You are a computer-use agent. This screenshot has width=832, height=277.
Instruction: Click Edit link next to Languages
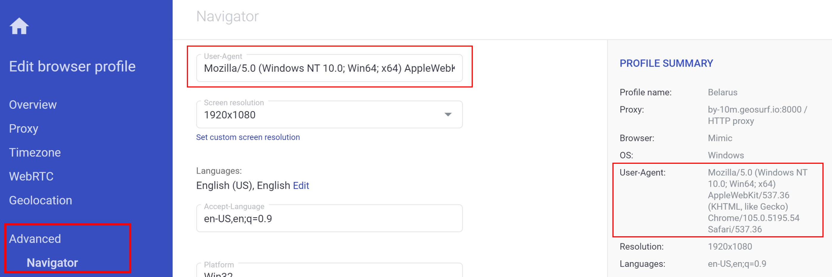click(301, 186)
